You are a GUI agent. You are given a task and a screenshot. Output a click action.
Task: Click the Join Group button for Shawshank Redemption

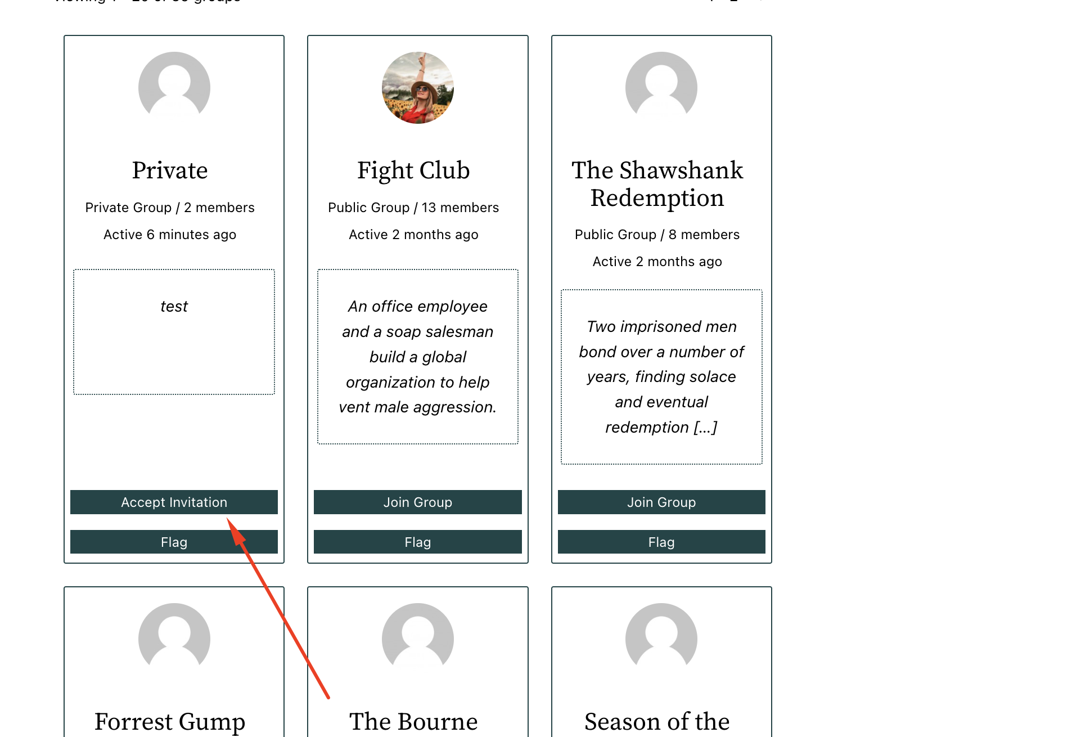click(x=661, y=502)
